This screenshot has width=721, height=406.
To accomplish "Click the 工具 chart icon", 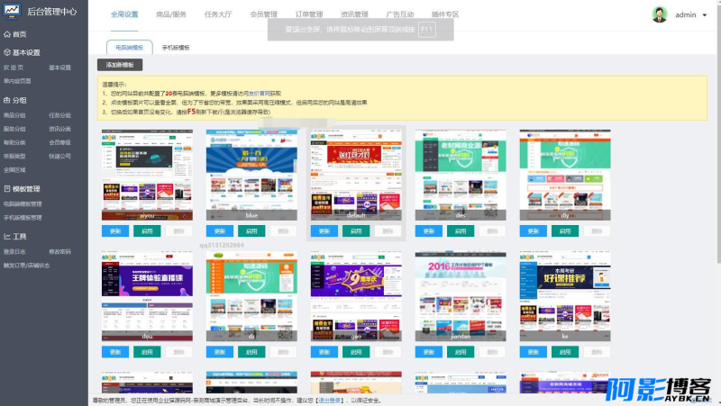I will point(7,236).
